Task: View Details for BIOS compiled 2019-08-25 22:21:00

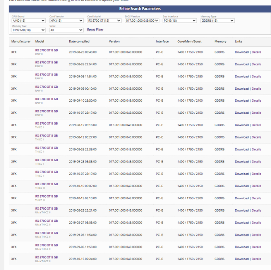Action: pyautogui.click(x=256, y=211)
